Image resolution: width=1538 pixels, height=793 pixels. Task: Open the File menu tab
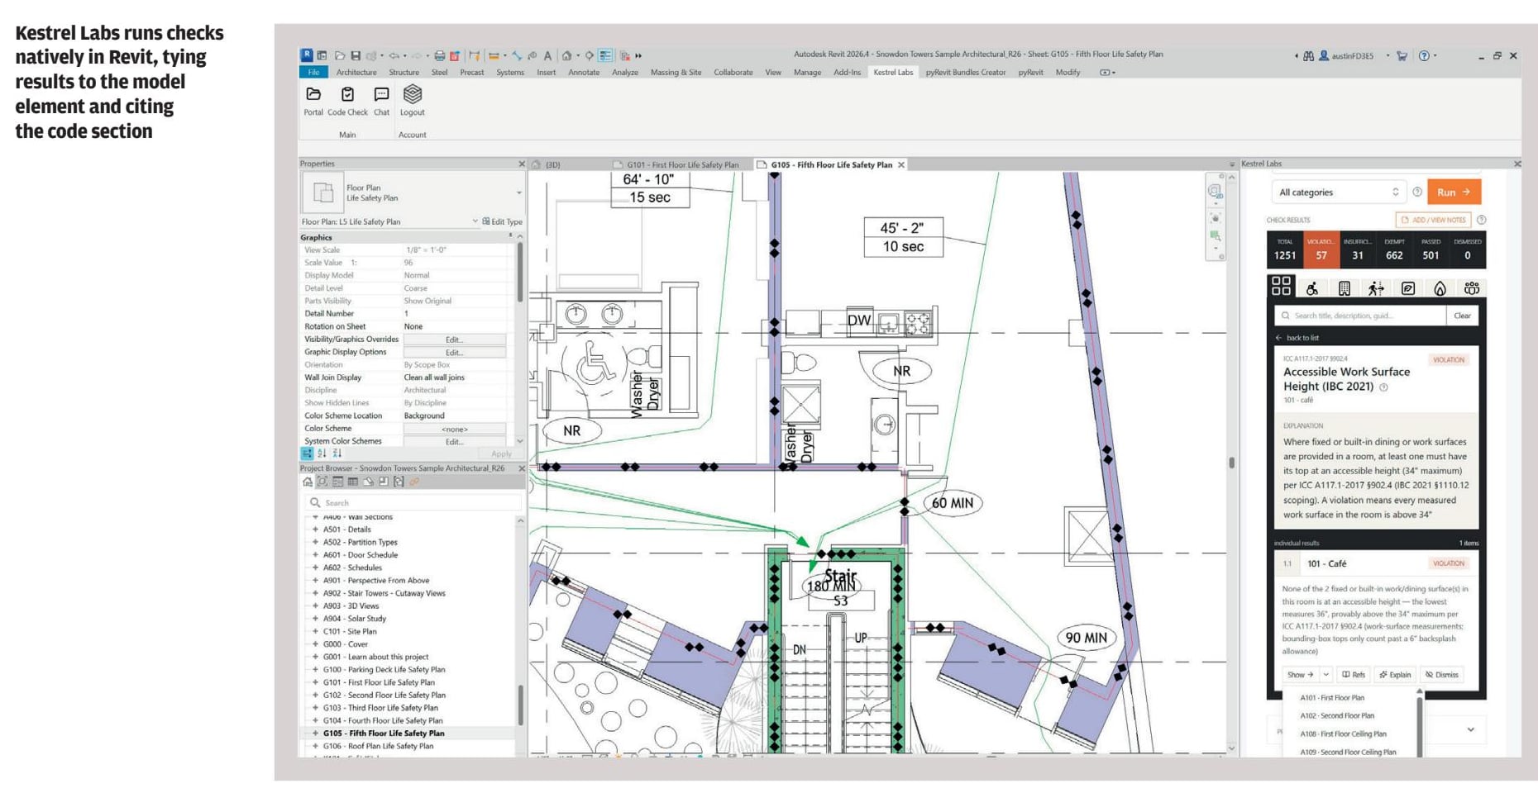(313, 73)
